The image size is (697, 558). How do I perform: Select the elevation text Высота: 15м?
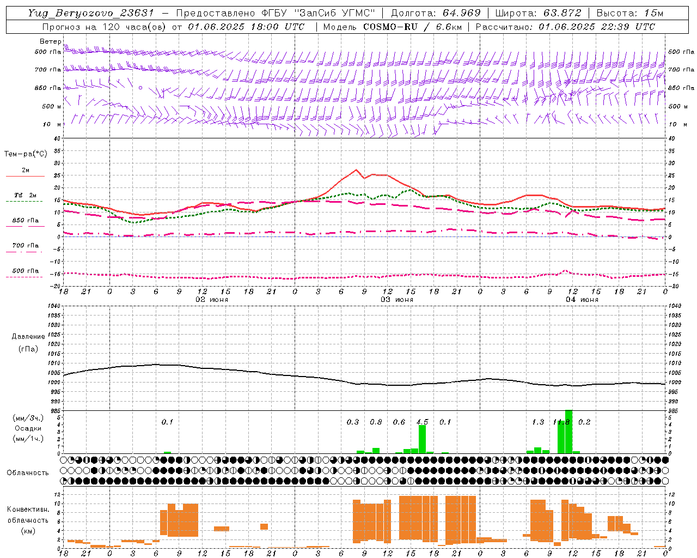[630, 13]
